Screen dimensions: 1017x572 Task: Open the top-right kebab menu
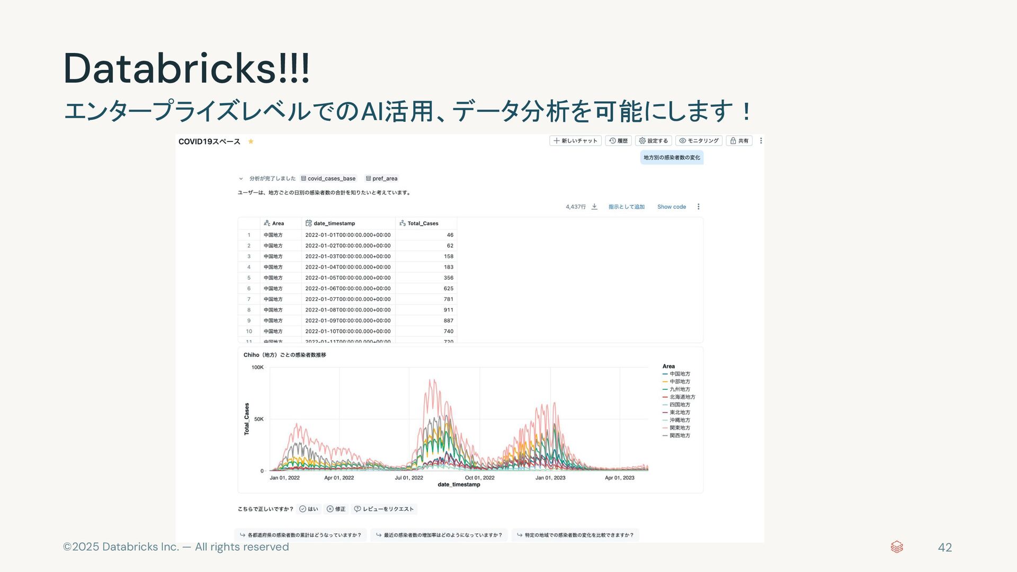761,141
